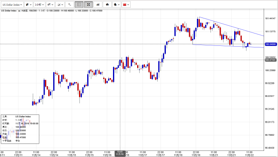Open the indicators dropdown in toolbar
The height and width of the screenshot is (157, 278).
coord(60,4)
